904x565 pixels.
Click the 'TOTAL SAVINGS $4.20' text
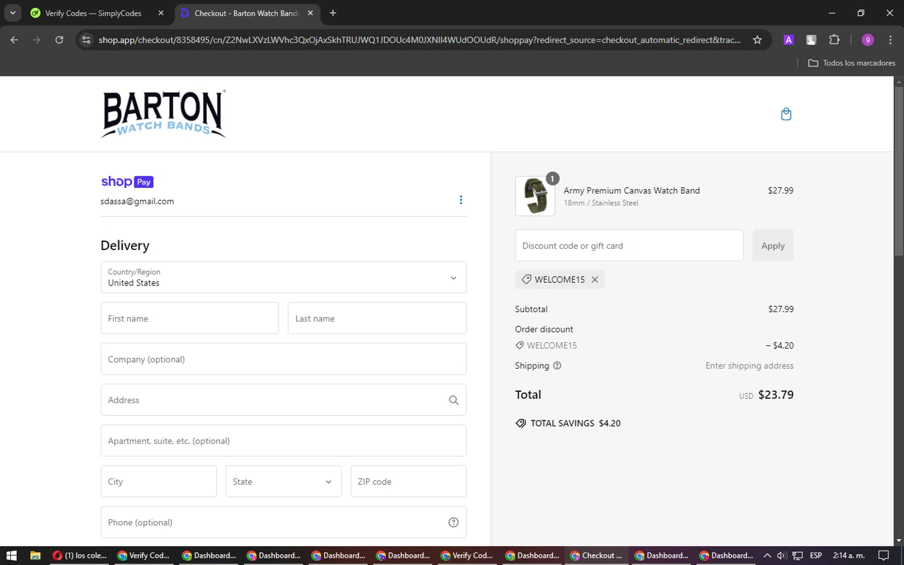pyautogui.click(x=568, y=423)
